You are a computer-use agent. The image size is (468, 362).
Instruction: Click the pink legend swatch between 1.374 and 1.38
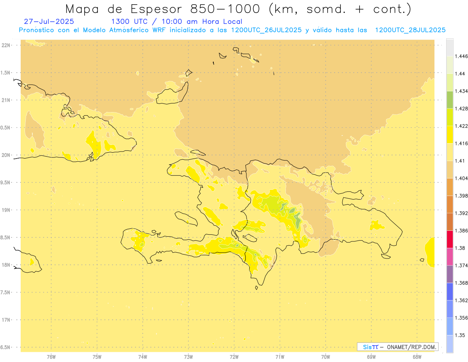coord(450,257)
